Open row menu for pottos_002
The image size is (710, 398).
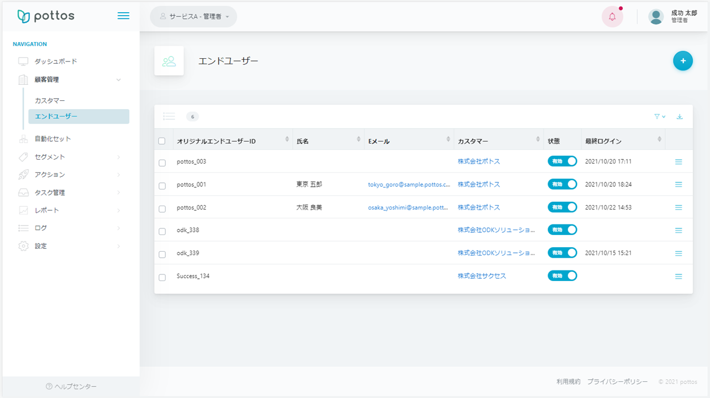(x=678, y=207)
